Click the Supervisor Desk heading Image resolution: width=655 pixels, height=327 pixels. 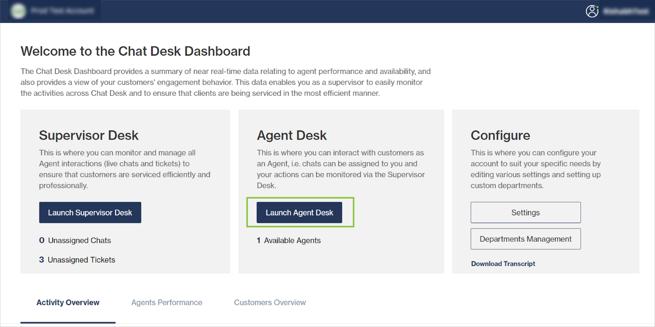(89, 135)
